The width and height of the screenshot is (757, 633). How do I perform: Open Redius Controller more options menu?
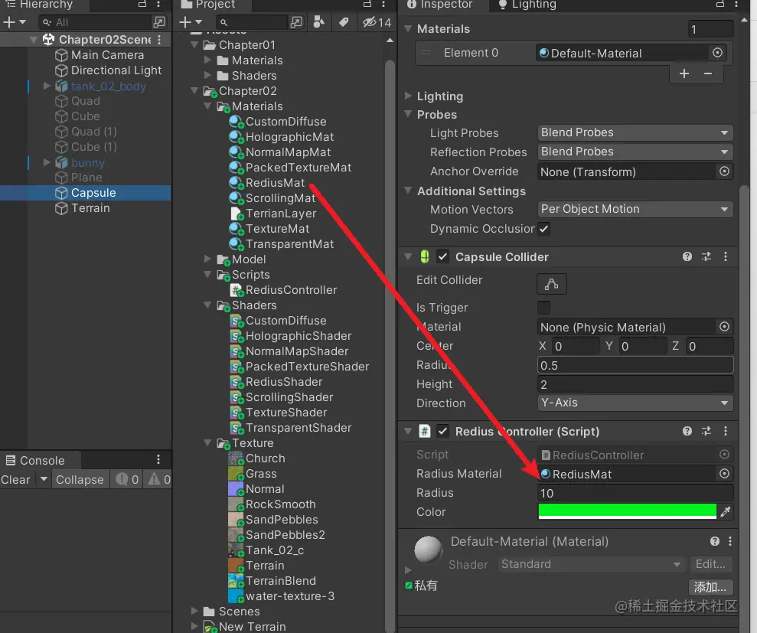(726, 431)
